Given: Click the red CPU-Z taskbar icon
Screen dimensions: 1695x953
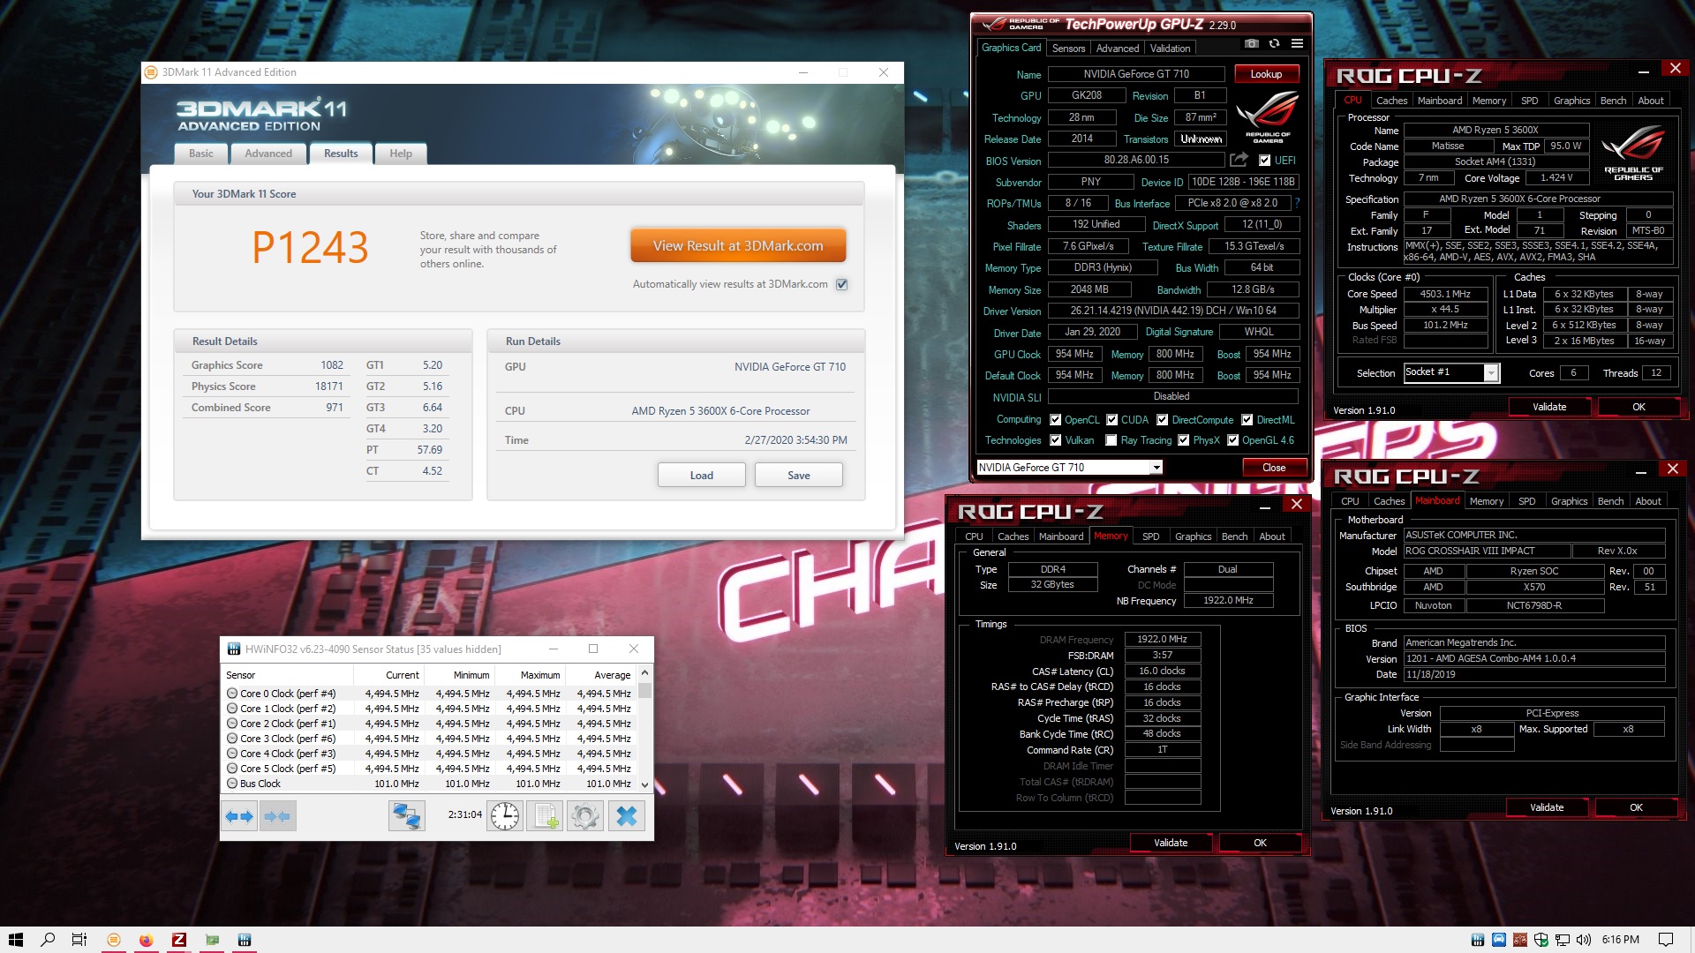Looking at the screenshot, I should click(x=179, y=940).
